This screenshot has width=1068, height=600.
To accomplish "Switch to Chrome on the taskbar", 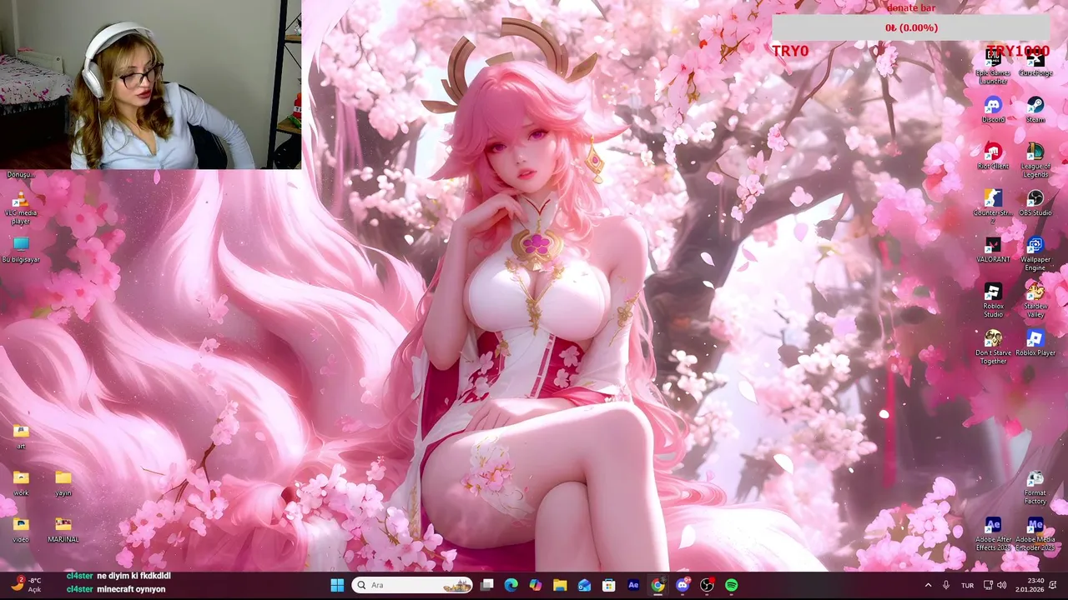I will tap(657, 585).
